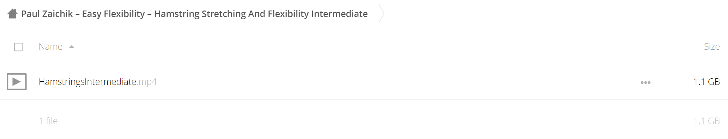Tick the select-all checkbox in the header
Viewport: 728px width, 139px height.
click(18, 47)
